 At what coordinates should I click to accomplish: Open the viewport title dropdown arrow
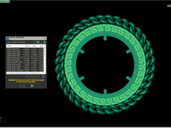pos(9,1)
